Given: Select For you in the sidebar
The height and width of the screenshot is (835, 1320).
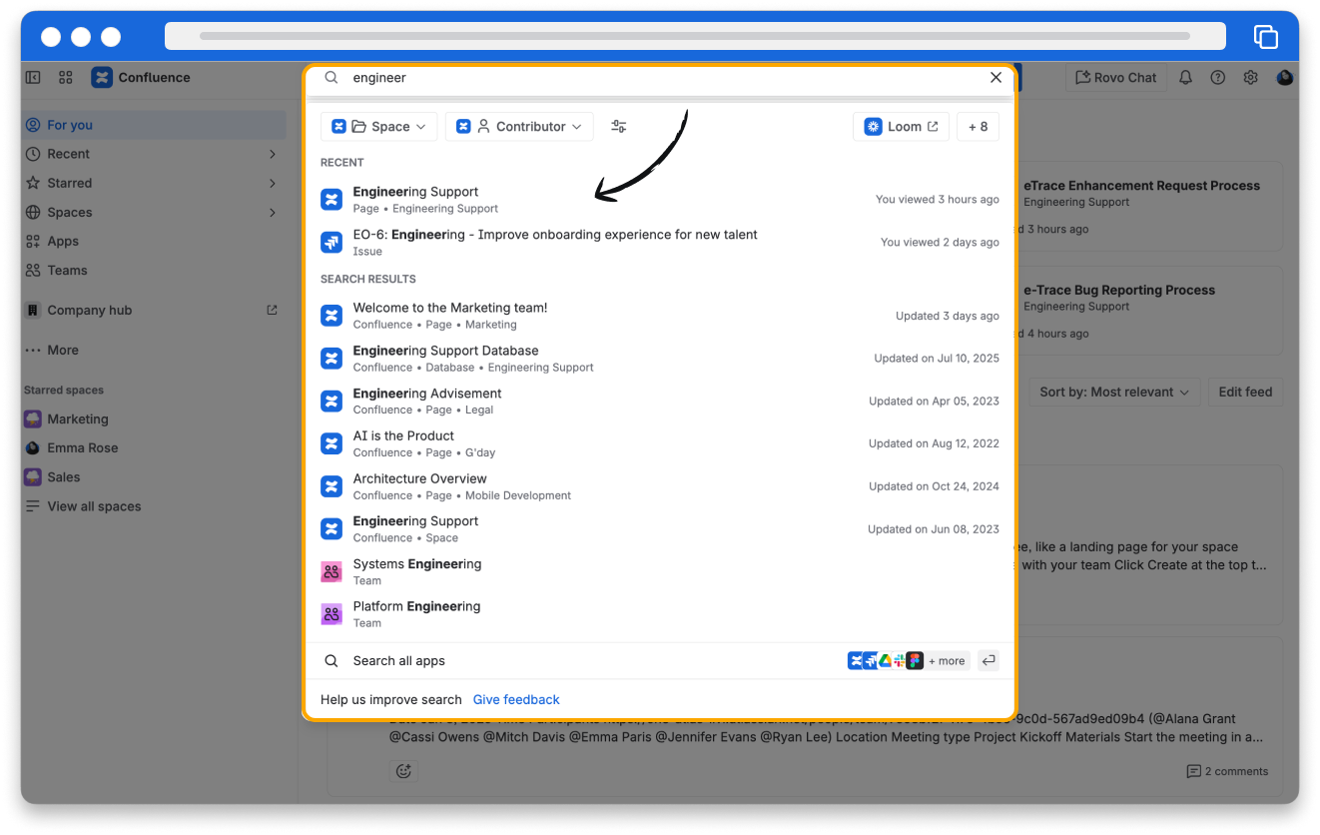Looking at the screenshot, I should [155, 125].
